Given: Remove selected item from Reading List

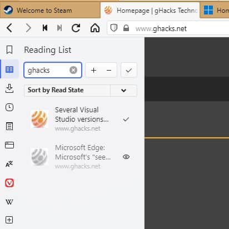Looking at the screenshot, I should point(109,70).
